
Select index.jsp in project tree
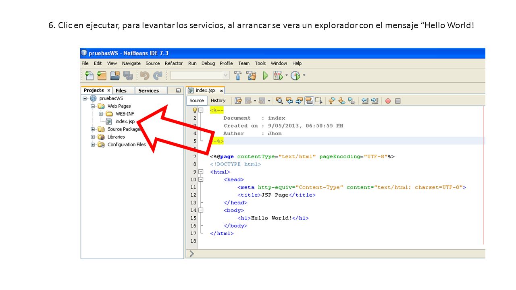pos(120,122)
